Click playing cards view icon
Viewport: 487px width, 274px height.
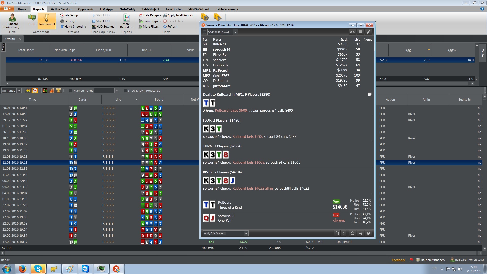coord(35,91)
